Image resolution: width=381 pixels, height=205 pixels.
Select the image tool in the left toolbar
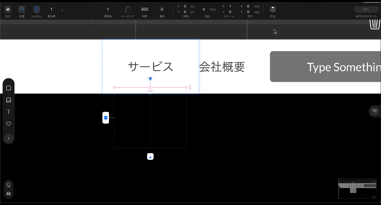click(8, 100)
